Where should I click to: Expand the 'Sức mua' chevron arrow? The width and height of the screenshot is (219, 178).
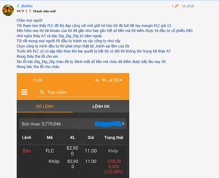coord(123,124)
